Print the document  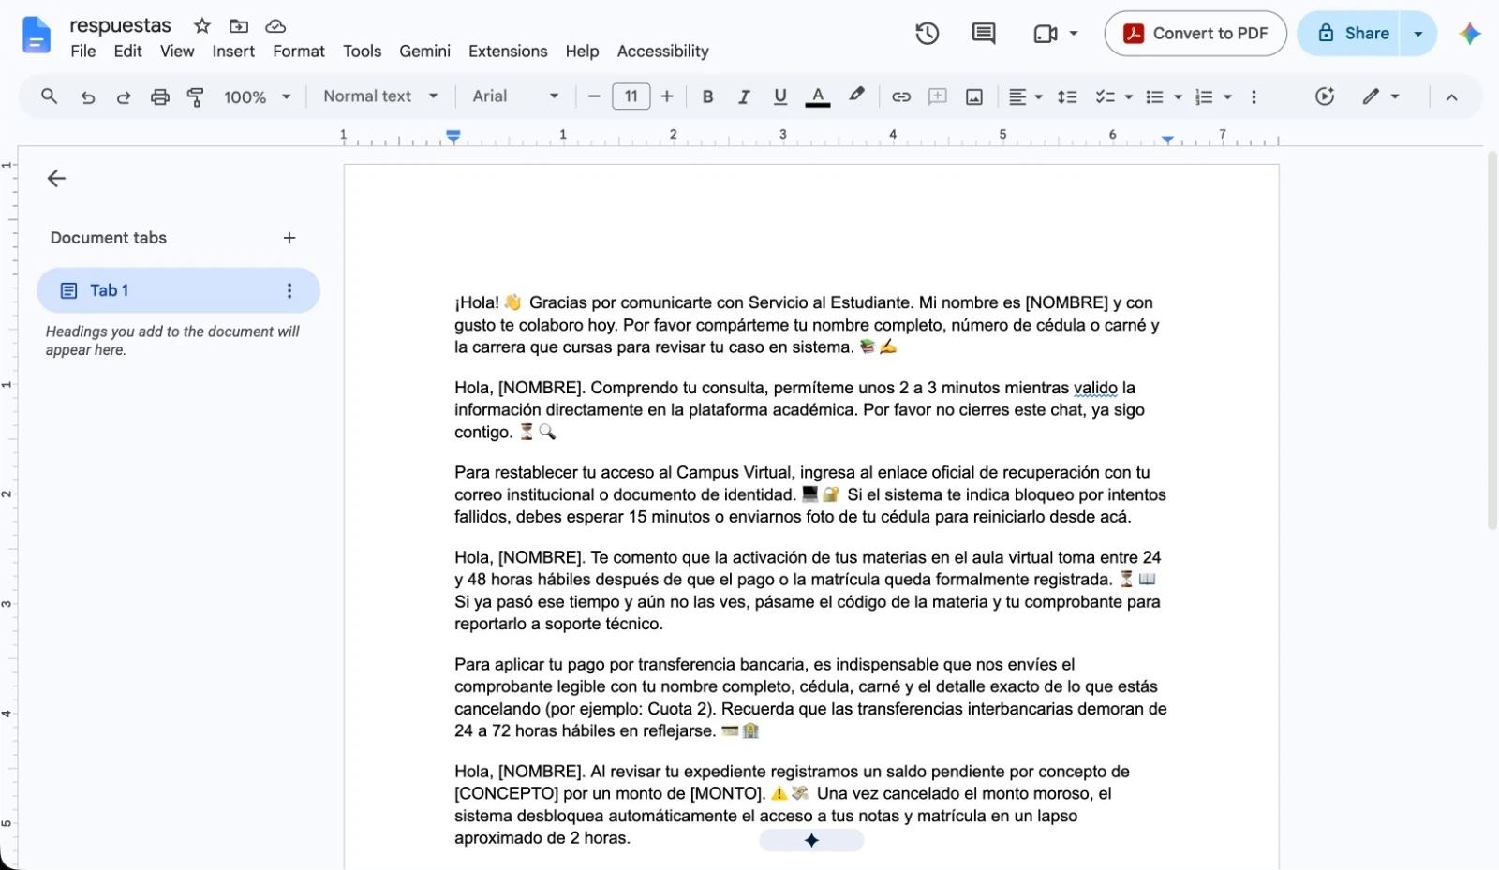click(x=160, y=96)
